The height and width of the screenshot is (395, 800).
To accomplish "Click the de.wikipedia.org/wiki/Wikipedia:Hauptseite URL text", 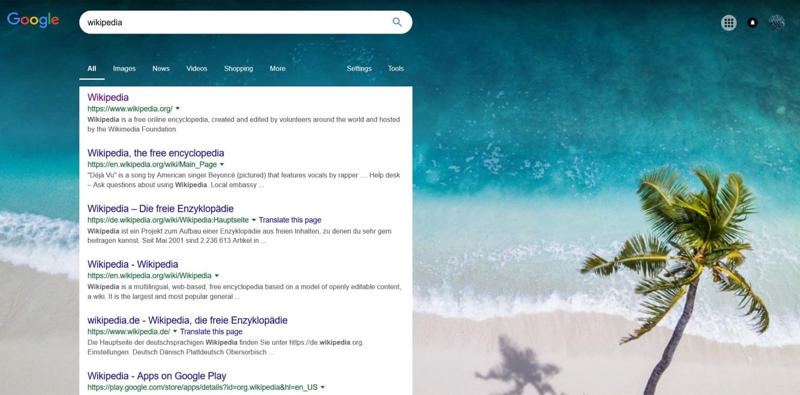I will (x=168, y=220).
